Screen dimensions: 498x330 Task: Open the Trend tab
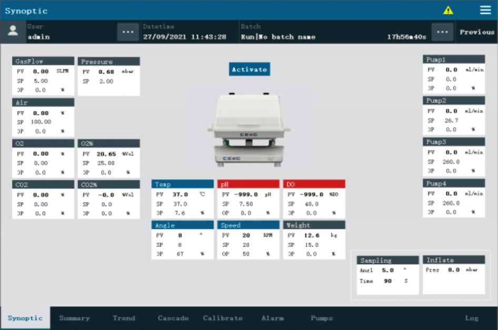(x=124, y=318)
